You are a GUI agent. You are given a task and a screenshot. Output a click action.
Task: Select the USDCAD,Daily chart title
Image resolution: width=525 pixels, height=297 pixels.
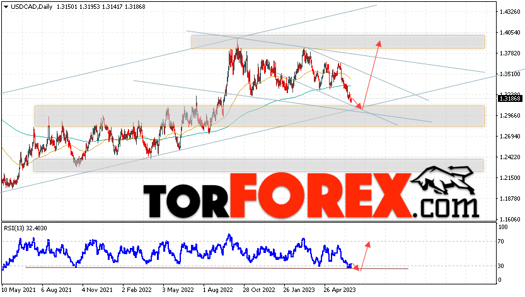point(32,7)
